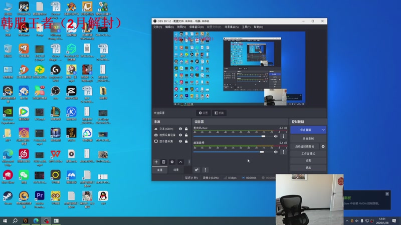
Task: Open the 帮助(H) menu
Action: 258,27
